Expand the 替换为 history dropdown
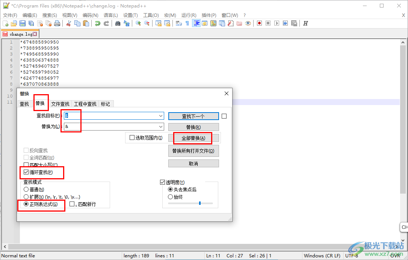The width and height of the screenshot is (408, 260). pyautogui.click(x=161, y=127)
